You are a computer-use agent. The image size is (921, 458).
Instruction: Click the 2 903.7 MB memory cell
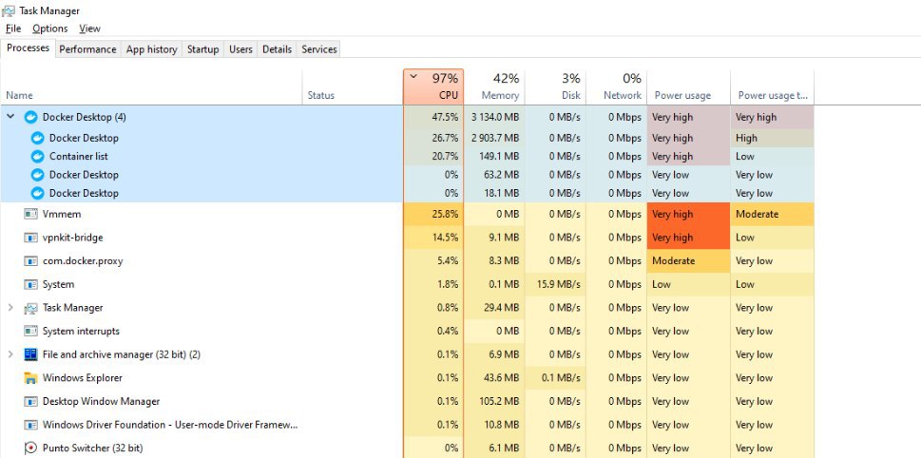[494, 139]
